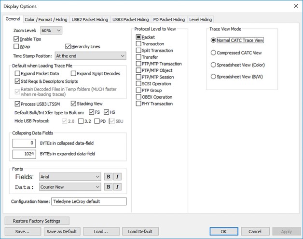The width and height of the screenshot is (303, 239).
Task: Click Restore Factory Settings button
Action: coord(37,221)
